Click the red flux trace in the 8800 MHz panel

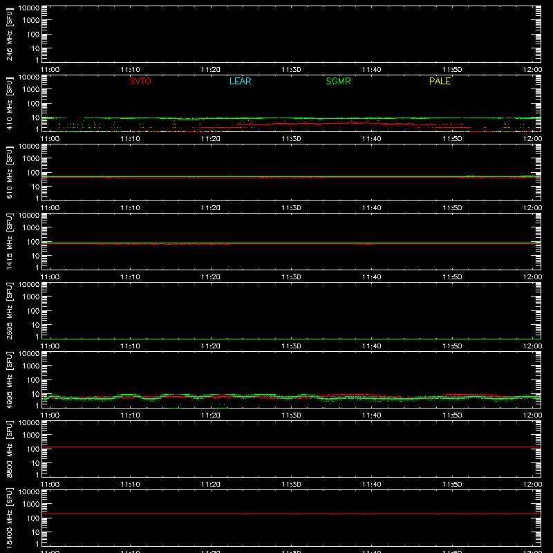pos(291,447)
